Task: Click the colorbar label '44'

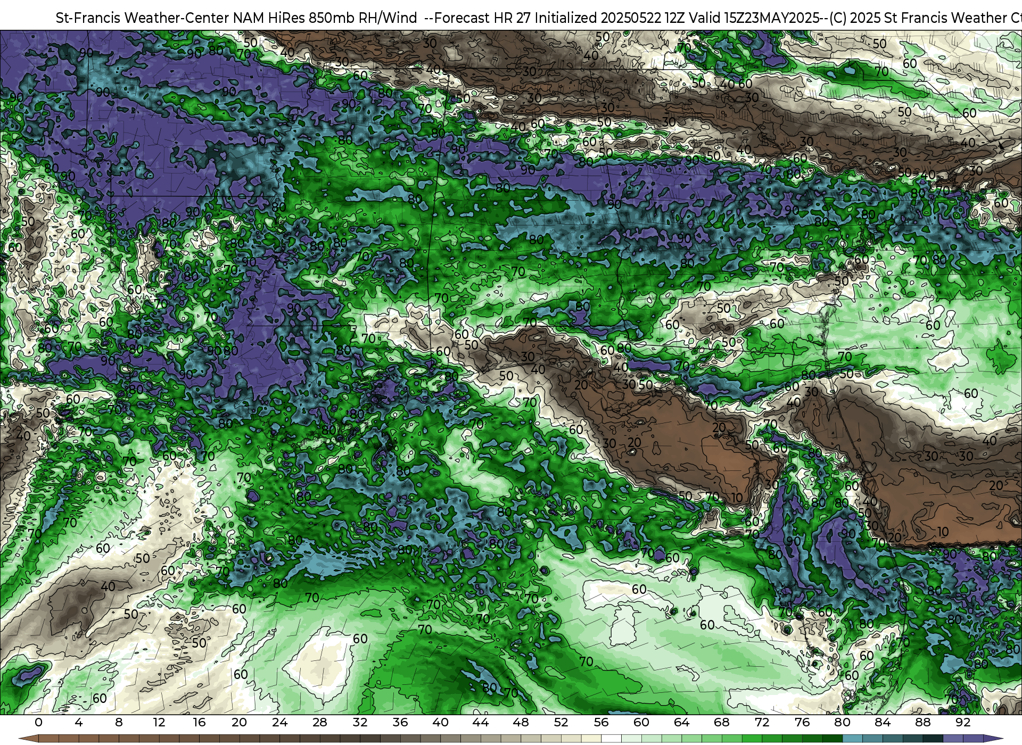Action: click(481, 722)
